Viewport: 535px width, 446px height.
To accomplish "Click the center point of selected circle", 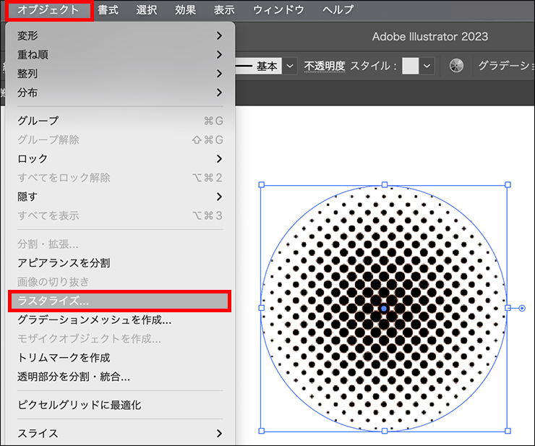I will click(x=384, y=308).
